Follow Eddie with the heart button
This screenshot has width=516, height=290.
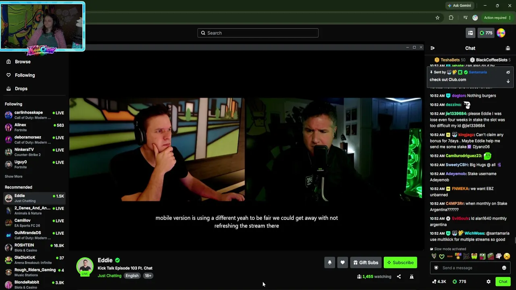click(342, 263)
